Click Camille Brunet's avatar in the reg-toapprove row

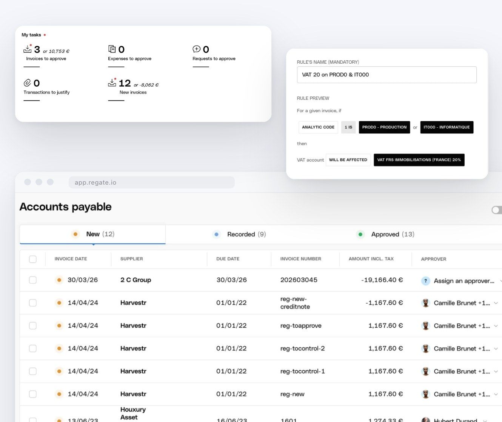(425, 326)
